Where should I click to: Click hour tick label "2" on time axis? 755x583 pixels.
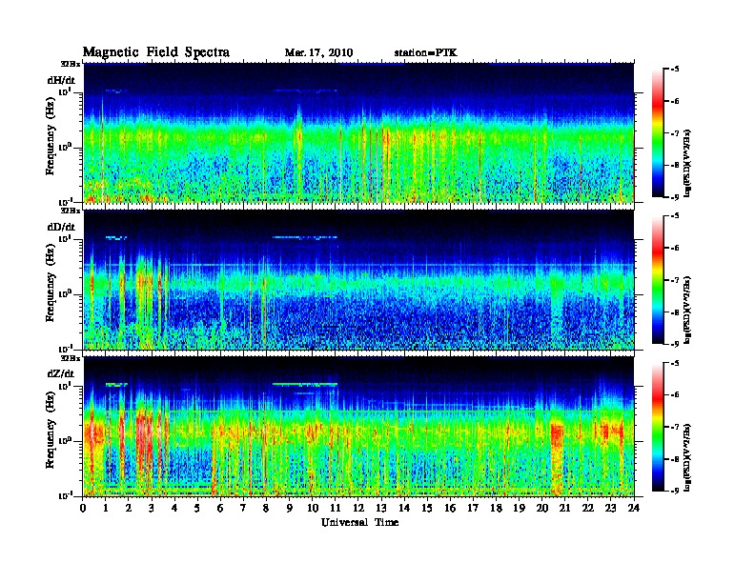pyautogui.click(x=129, y=508)
